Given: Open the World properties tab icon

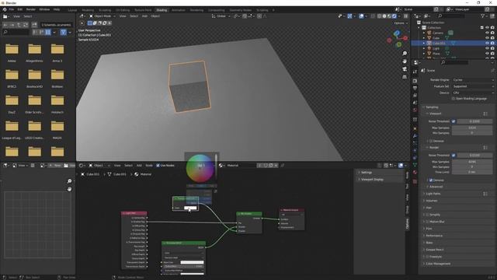Looking at the screenshot, I should click(415, 110).
